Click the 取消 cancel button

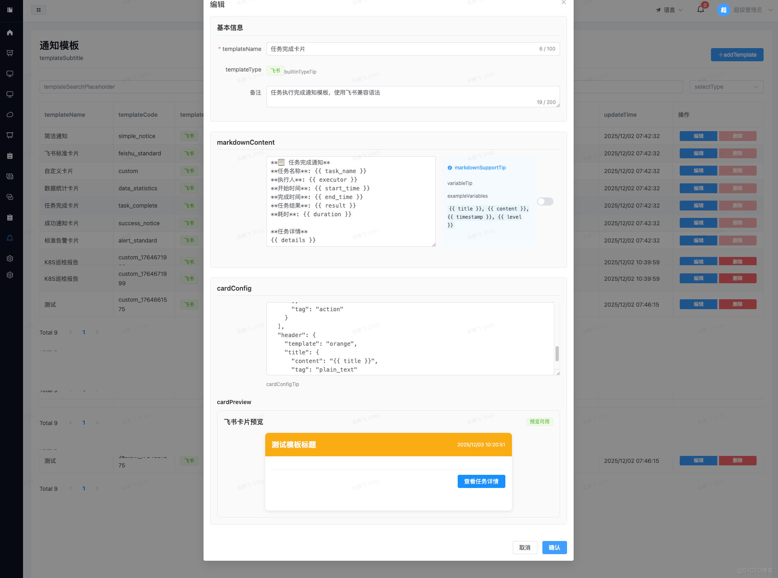coord(525,548)
